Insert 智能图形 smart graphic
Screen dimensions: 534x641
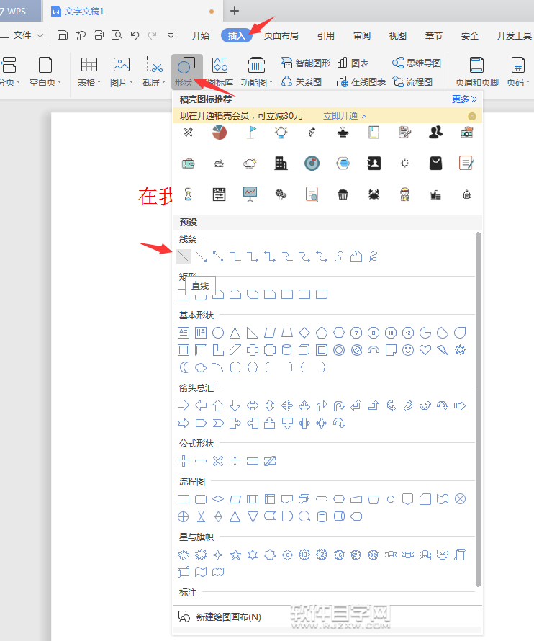pos(306,63)
